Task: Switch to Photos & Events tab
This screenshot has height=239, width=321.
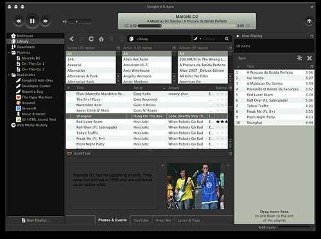Action: (x=112, y=220)
